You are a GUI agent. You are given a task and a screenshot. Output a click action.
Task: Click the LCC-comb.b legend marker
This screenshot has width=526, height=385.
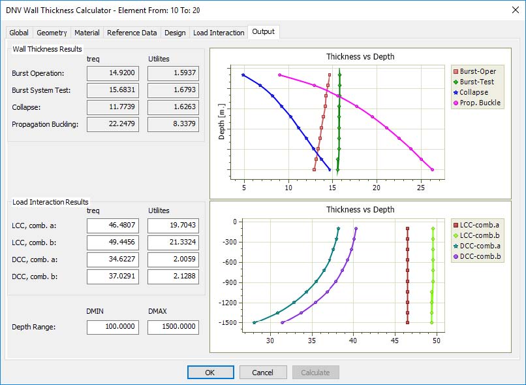pyautogui.click(x=456, y=235)
